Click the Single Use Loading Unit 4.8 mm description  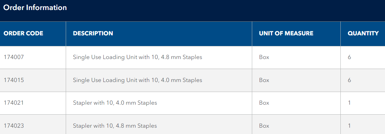point(137,57)
